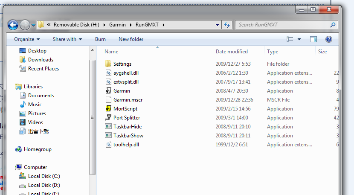Open the Settings folder icon
The width and height of the screenshot is (354, 195).
[108, 64]
